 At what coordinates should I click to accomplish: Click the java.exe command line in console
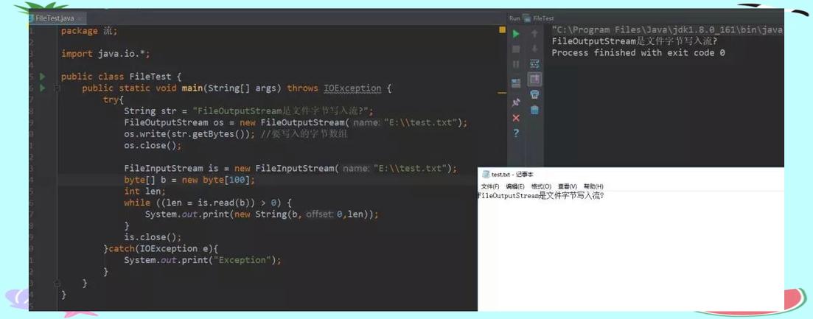click(667, 30)
